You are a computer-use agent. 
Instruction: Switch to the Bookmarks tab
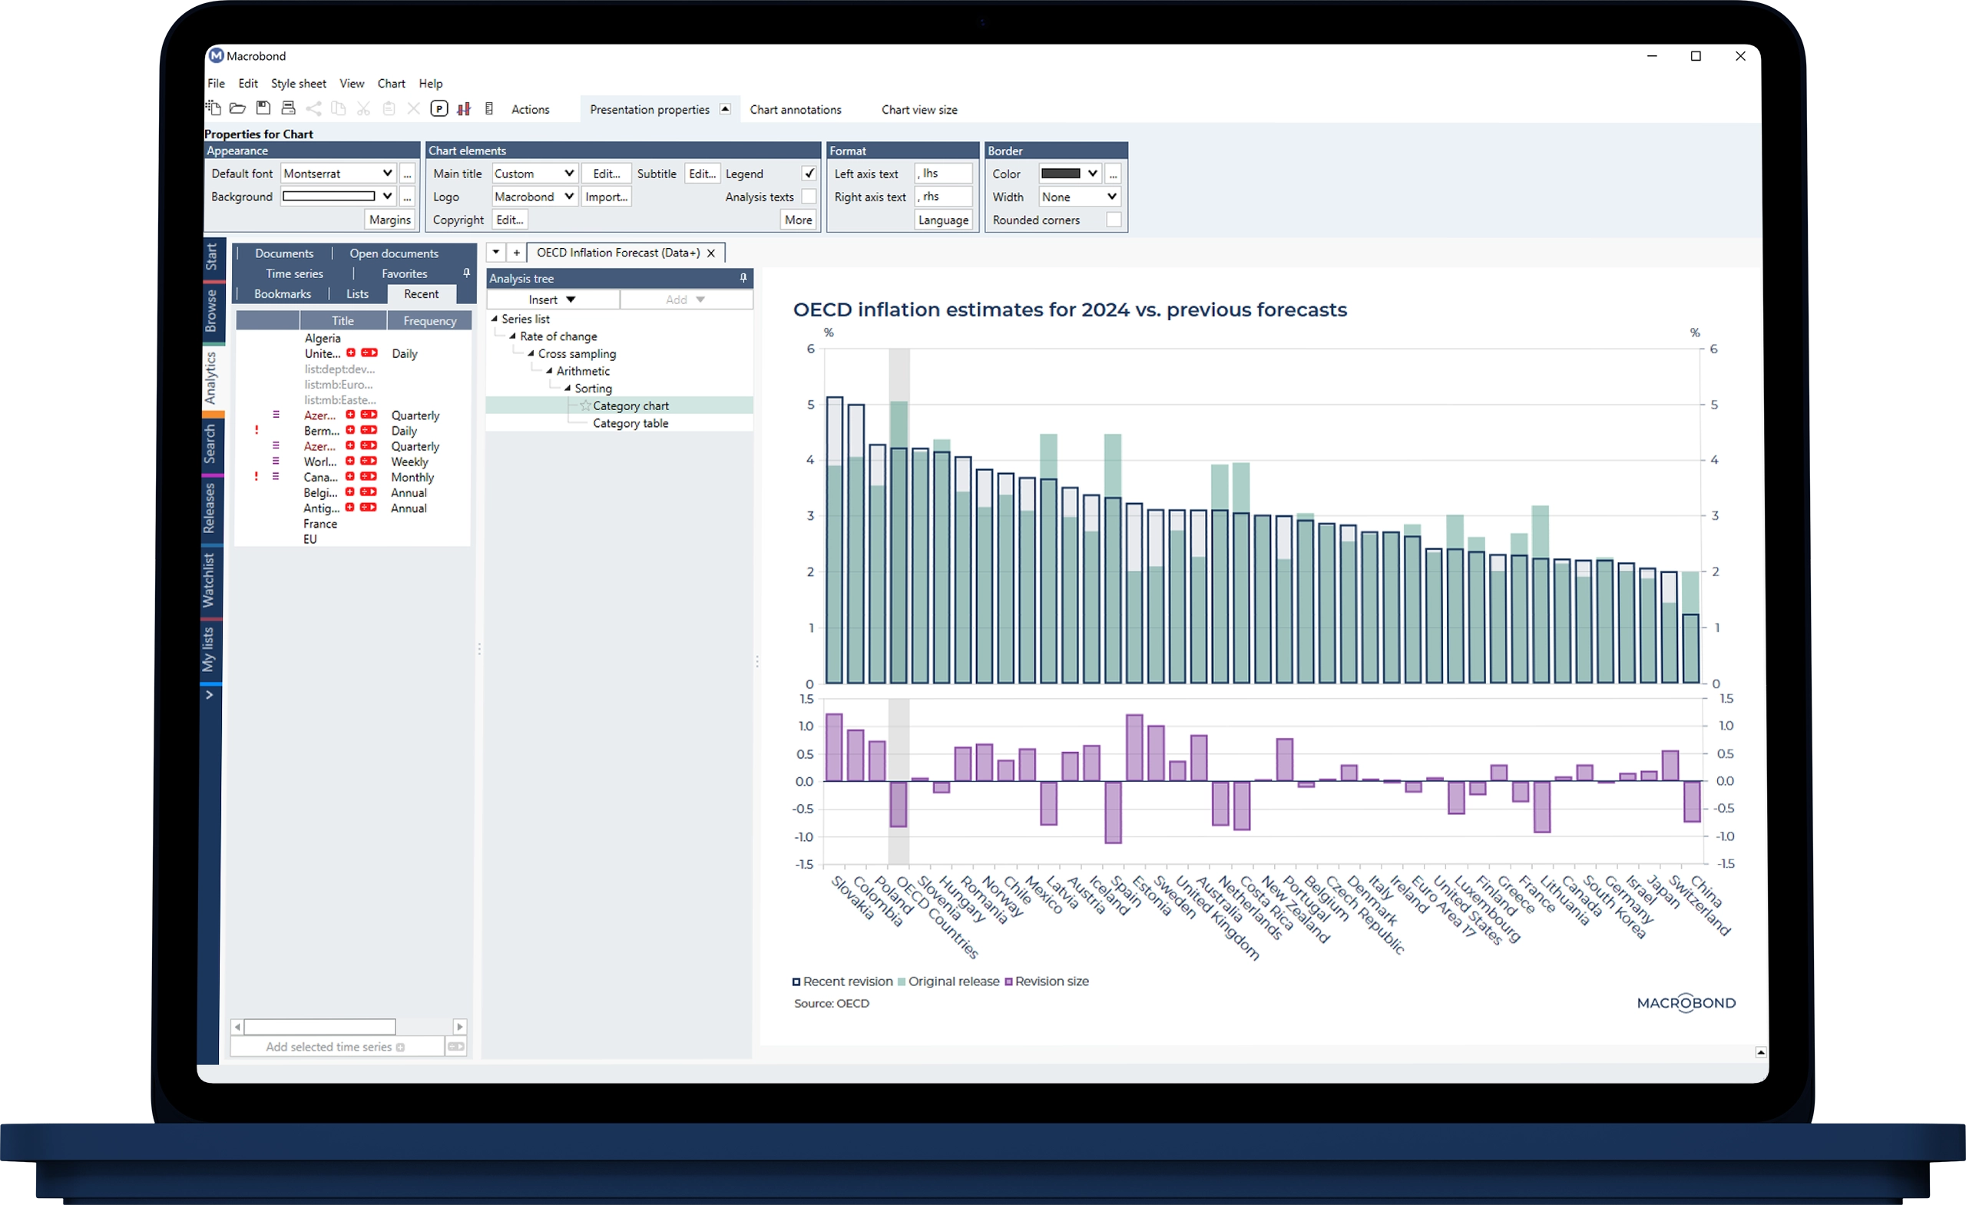click(283, 294)
